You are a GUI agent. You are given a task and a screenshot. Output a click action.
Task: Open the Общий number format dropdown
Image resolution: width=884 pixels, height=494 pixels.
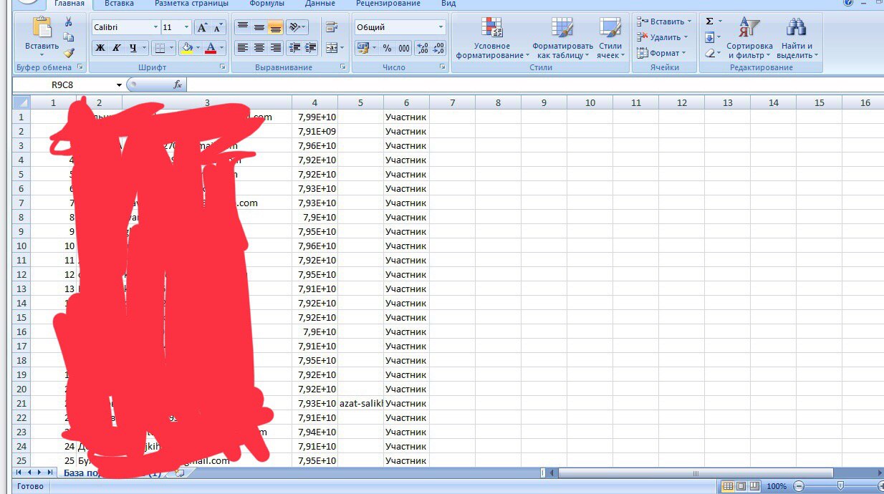click(x=441, y=27)
